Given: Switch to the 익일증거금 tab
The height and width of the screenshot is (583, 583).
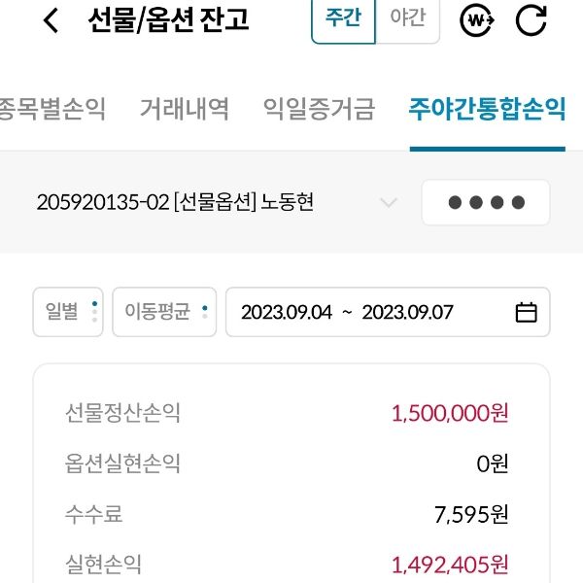Looking at the screenshot, I should pos(319,109).
